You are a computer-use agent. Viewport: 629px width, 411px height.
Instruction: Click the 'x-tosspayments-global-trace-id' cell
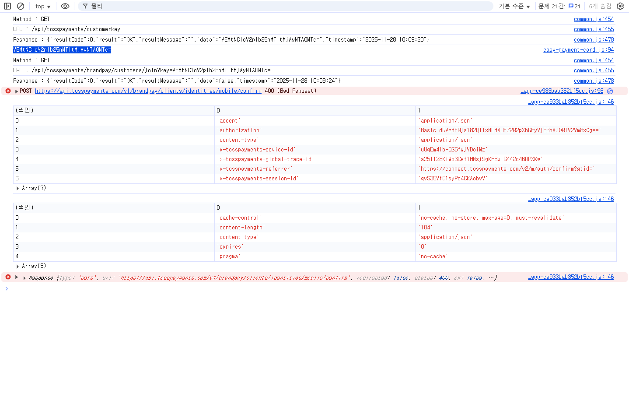[x=315, y=159]
